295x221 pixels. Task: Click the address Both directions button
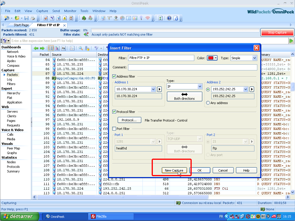[x=184, y=96]
